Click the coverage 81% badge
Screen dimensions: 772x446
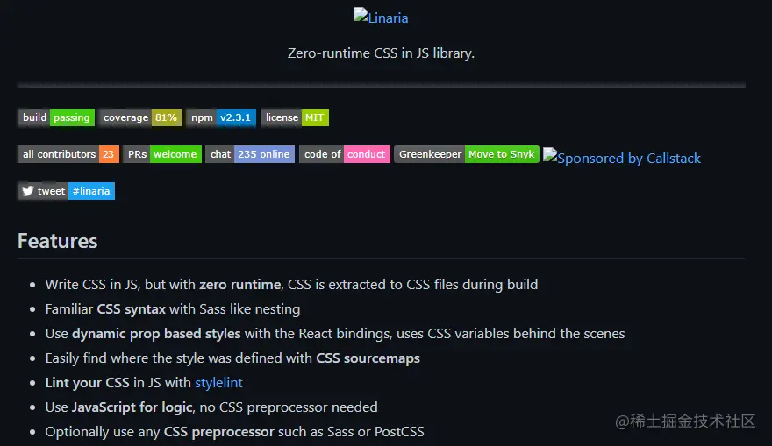tap(140, 117)
